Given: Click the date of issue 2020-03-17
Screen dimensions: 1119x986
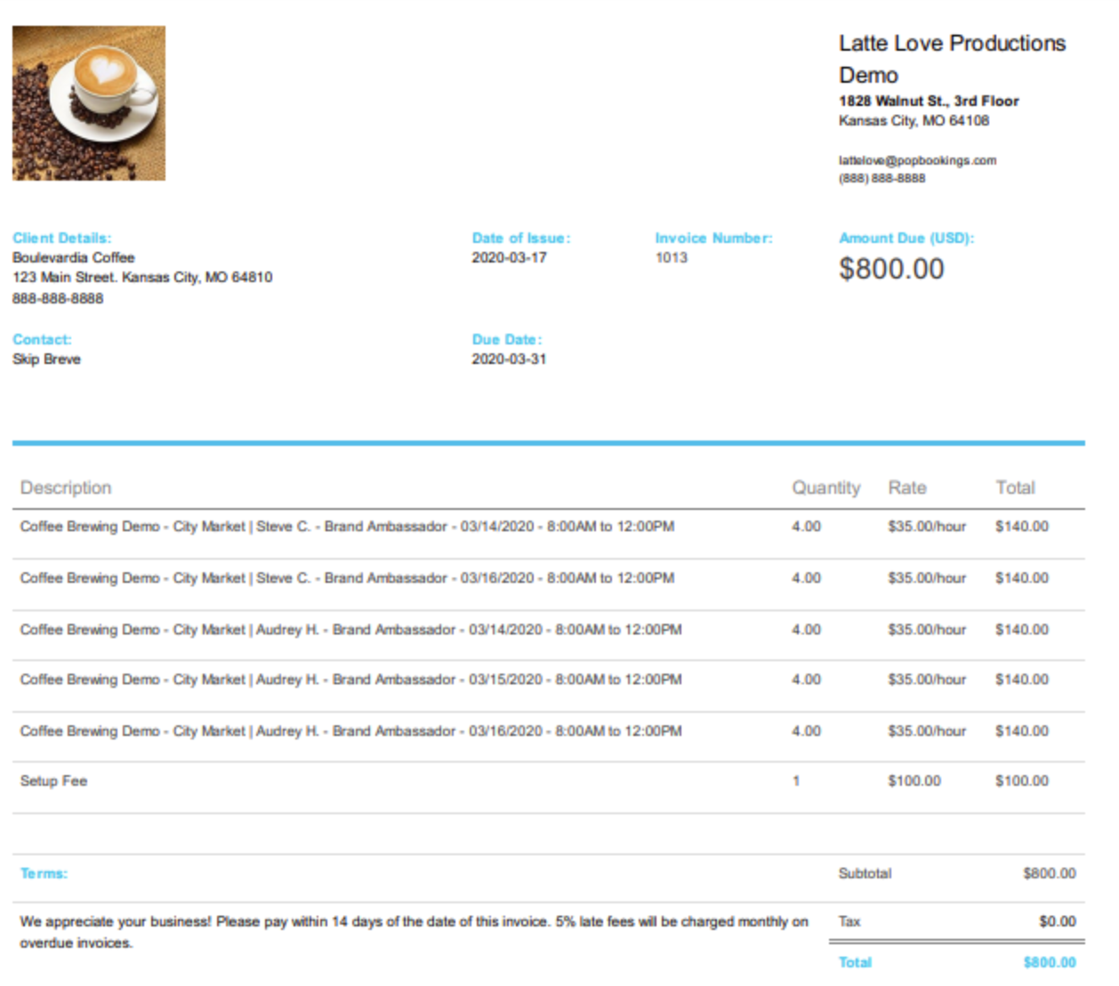Looking at the screenshot, I should click(x=508, y=257).
